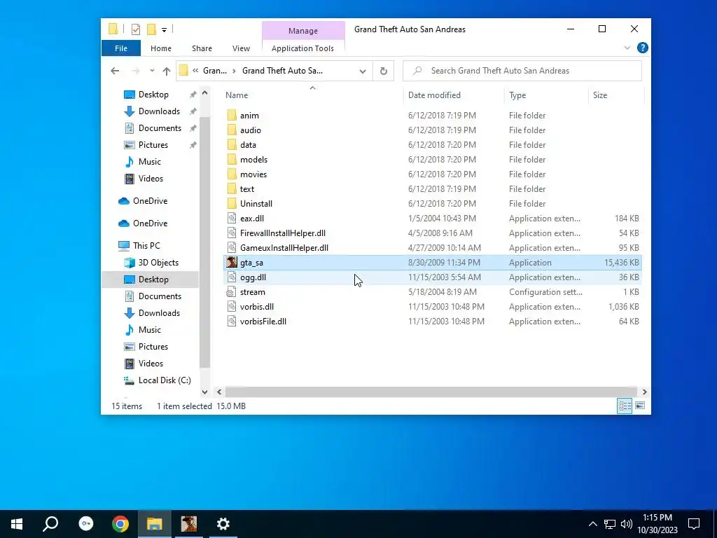Open Recent locations dropdown arrow

(x=152, y=71)
